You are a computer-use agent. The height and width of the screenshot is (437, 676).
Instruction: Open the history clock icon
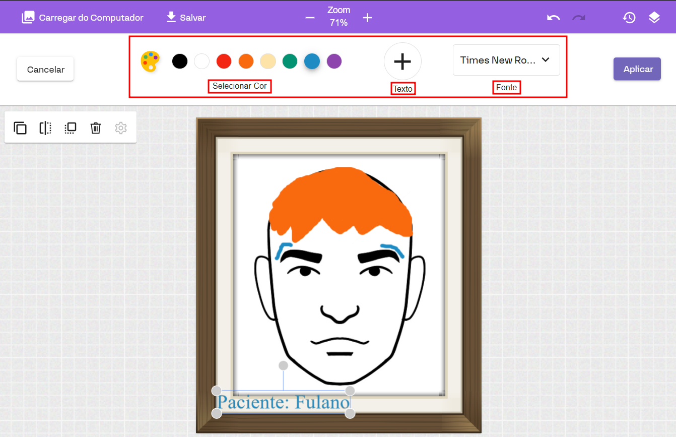(629, 18)
